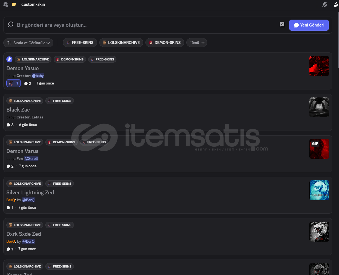Open notification settings via the muted bell icon
The width and height of the screenshot is (339, 275).
[x=325, y=4]
